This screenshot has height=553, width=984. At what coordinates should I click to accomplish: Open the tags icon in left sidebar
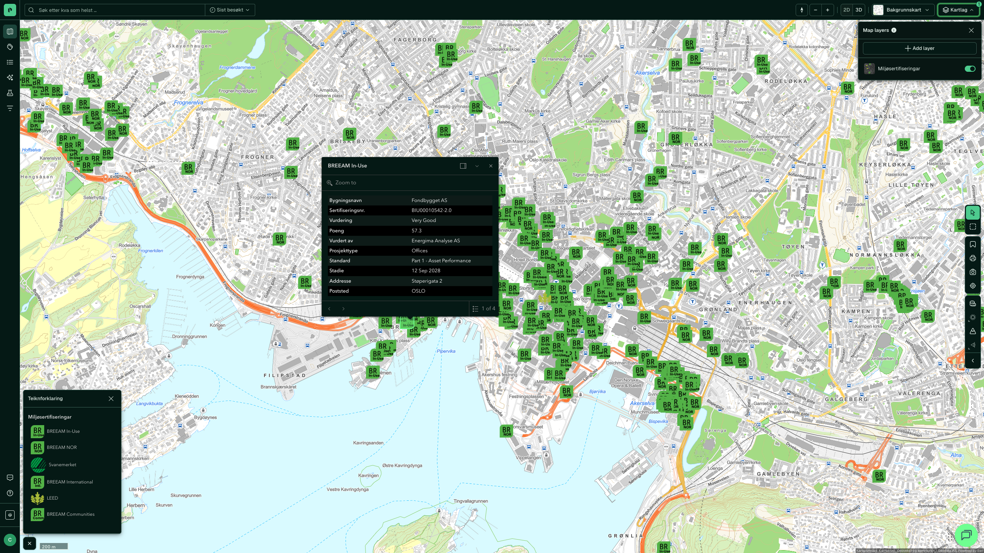tap(10, 47)
